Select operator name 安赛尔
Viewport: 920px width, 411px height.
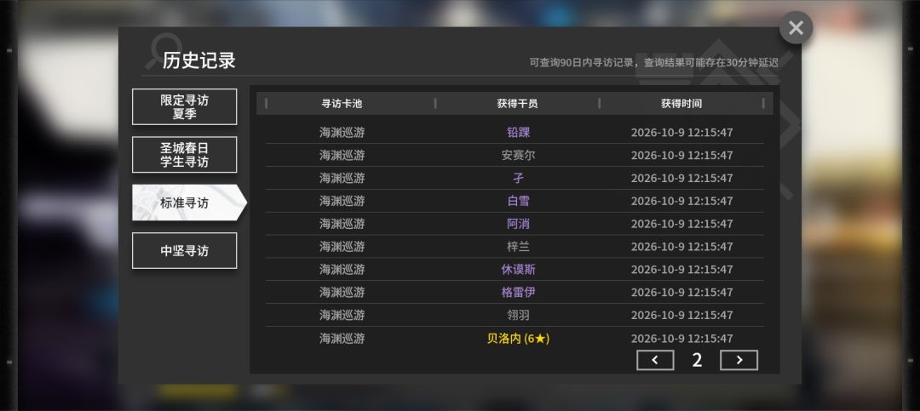(518, 156)
